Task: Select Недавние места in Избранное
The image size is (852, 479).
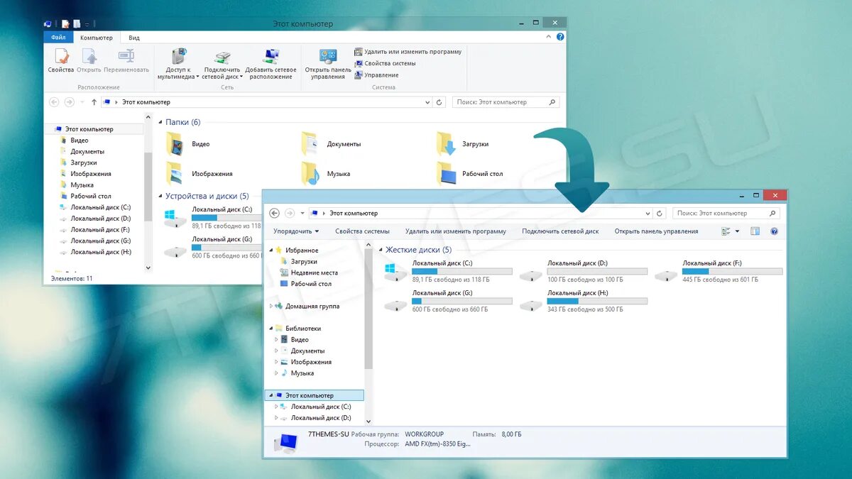Action: pos(309,272)
